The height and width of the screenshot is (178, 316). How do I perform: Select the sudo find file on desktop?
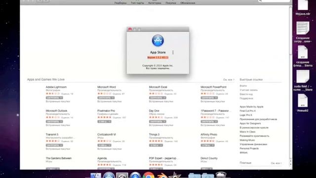(x=303, y=81)
